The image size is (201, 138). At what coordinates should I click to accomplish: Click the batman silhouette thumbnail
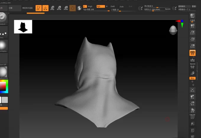coord(23,27)
